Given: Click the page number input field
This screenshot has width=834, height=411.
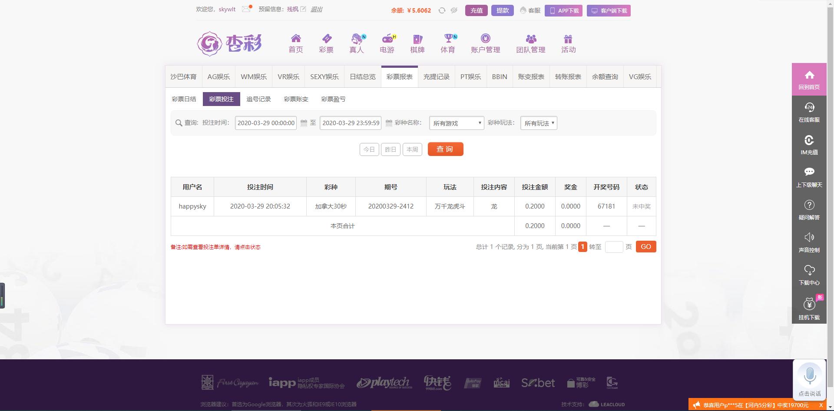Looking at the screenshot, I should click(x=613, y=247).
